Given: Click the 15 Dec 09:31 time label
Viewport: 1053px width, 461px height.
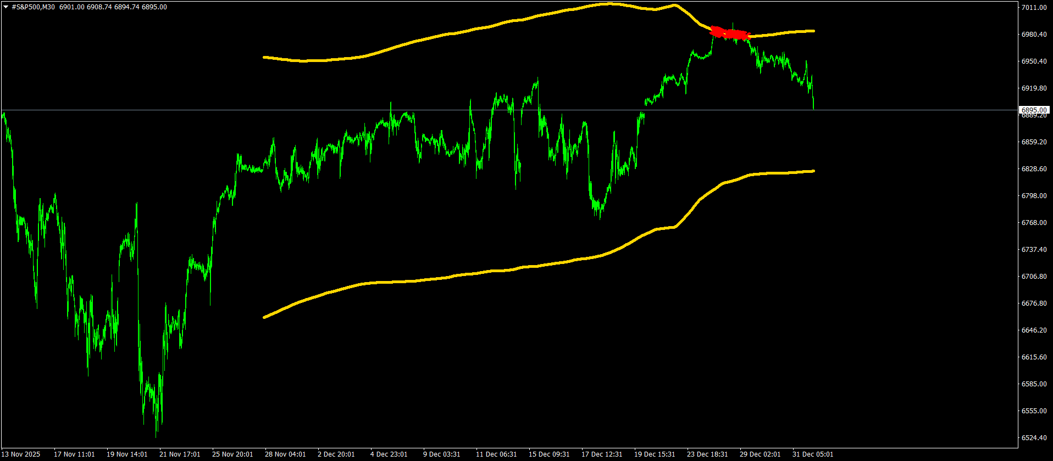Looking at the screenshot, I should [x=549, y=454].
